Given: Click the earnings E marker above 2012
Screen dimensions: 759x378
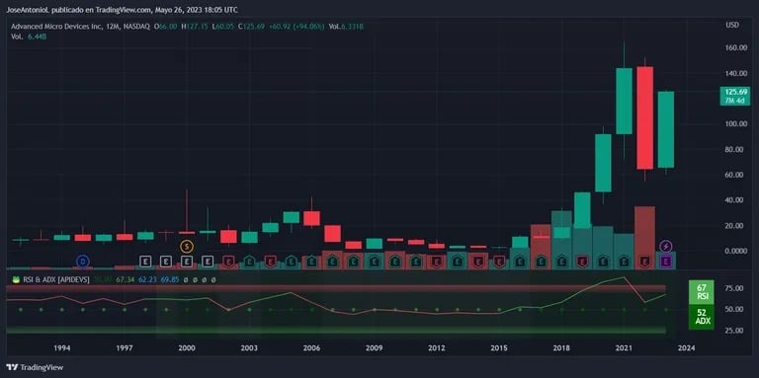Looking at the screenshot, I should pyautogui.click(x=437, y=262).
